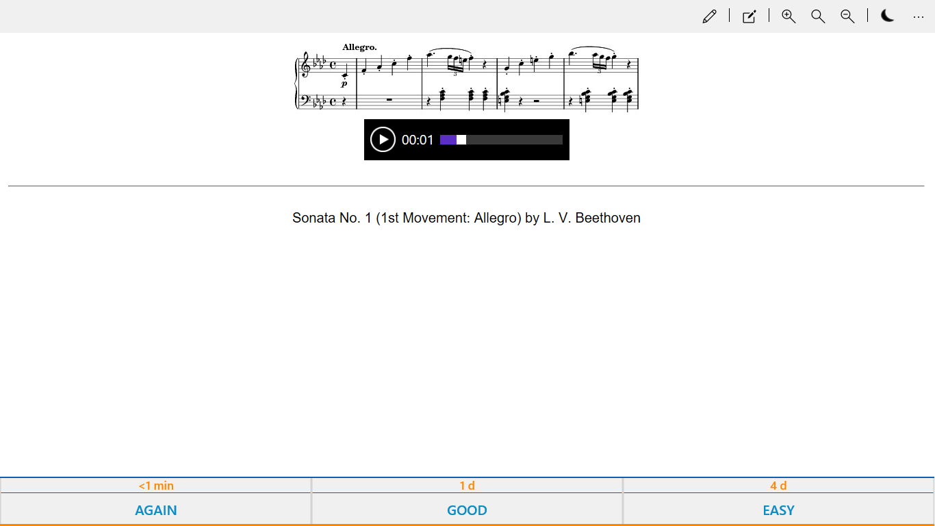Viewport: 935px width, 526px height.
Task: Play the audio clip
Action: click(x=383, y=140)
